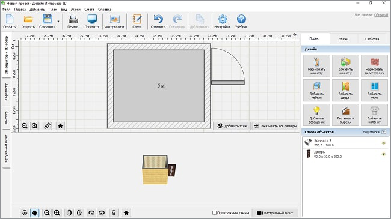Click the Добавить этаж button
This screenshot has width=391, height=219.
pyautogui.click(x=232, y=126)
